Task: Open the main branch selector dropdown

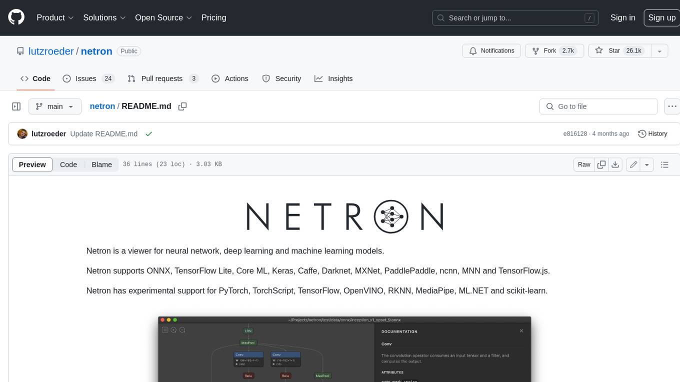Action: (55, 106)
